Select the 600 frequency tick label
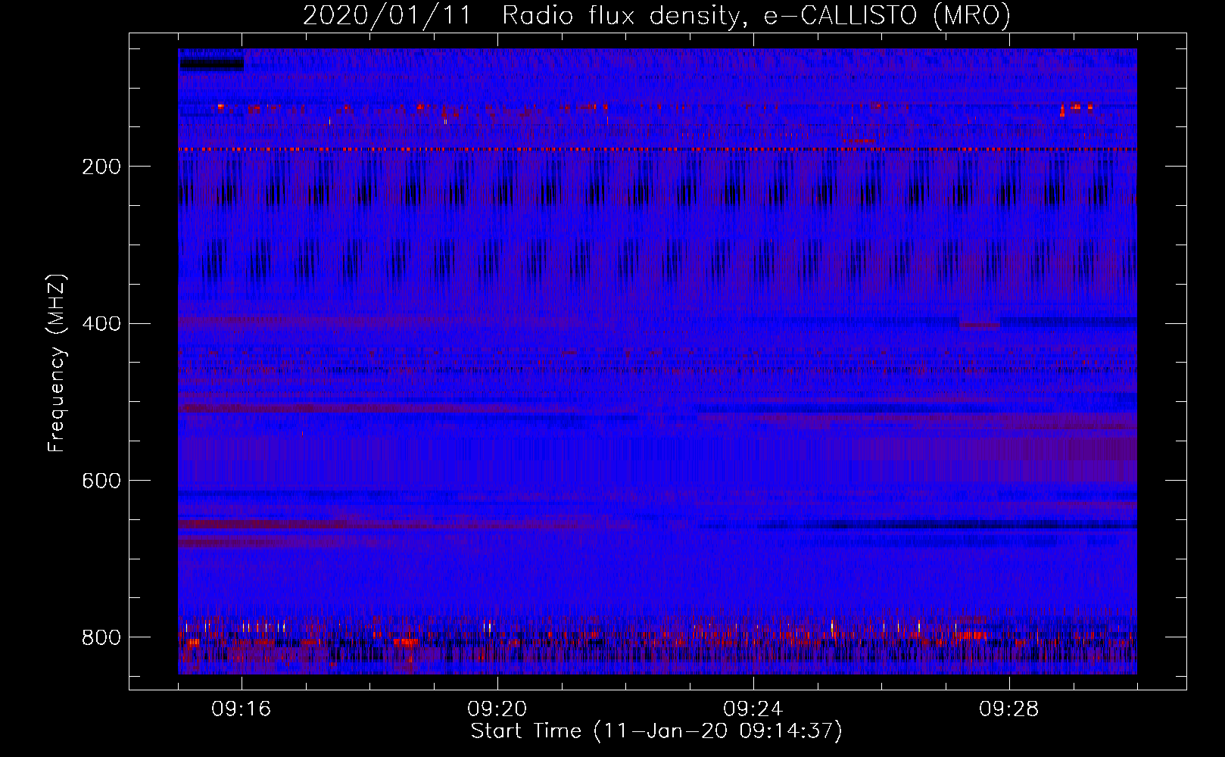This screenshot has width=1225, height=757. coord(101,481)
